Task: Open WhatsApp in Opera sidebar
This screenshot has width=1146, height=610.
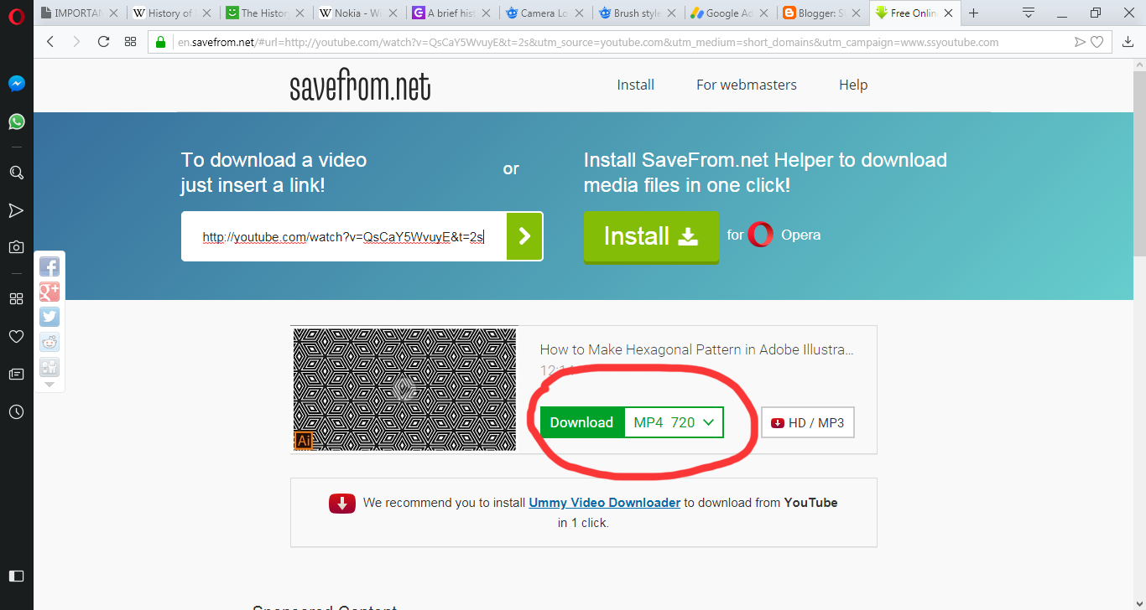Action: 16,121
